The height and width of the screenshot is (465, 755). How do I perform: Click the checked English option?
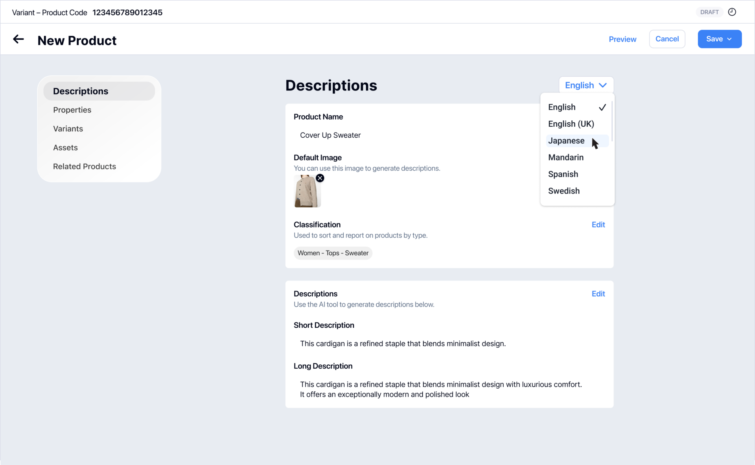pos(562,107)
